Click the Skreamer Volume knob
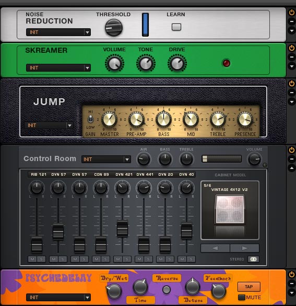The image size is (296, 306). tap(114, 63)
